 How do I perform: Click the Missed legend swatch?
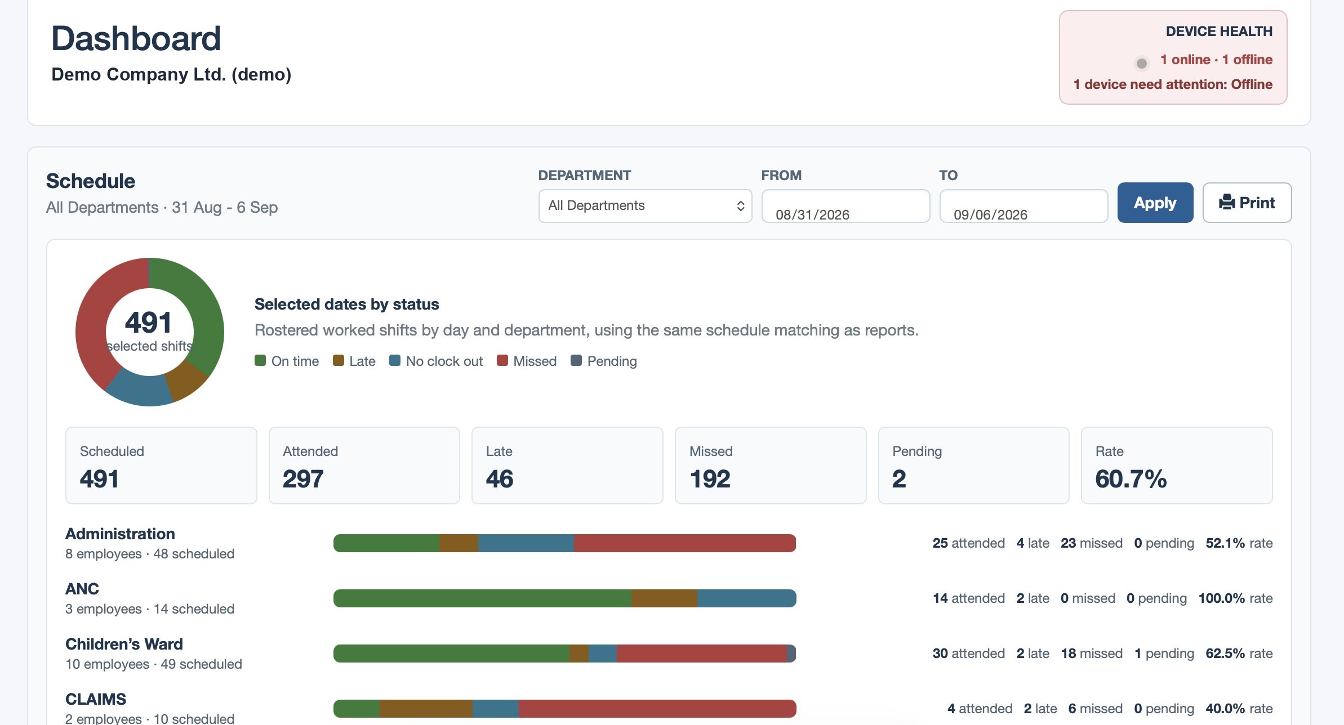(x=502, y=360)
